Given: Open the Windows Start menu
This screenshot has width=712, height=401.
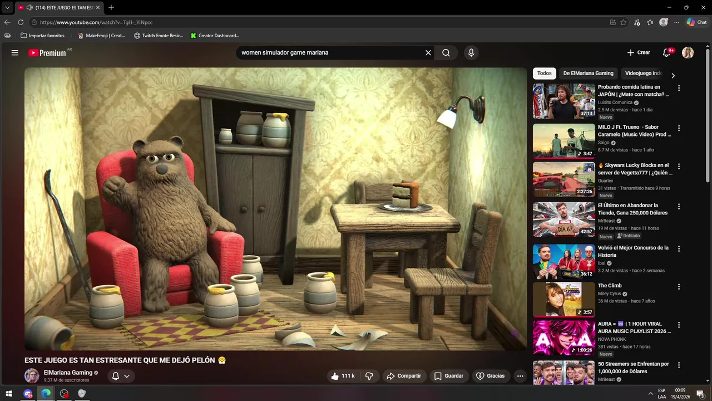Looking at the screenshot, I should (x=9, y=393).
